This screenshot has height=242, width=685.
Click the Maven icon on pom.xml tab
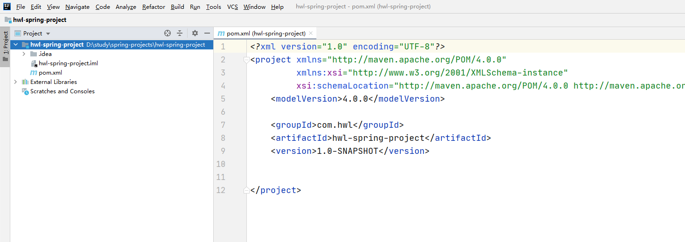[221, 34]
